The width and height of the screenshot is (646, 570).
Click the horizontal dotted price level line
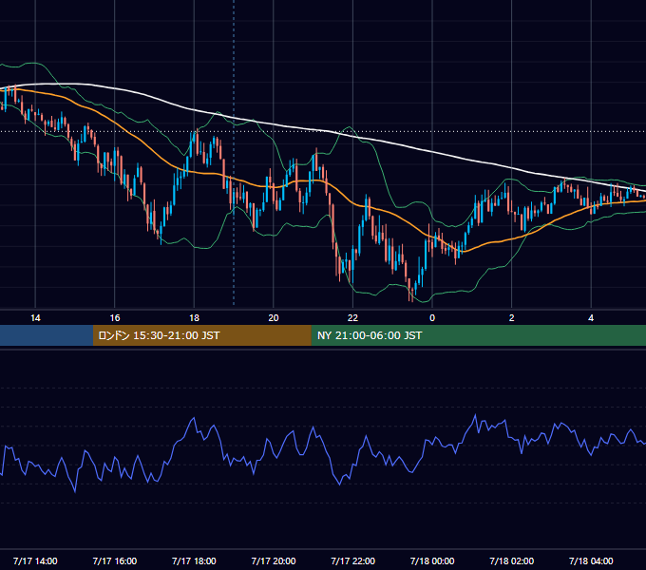(323, 132)
